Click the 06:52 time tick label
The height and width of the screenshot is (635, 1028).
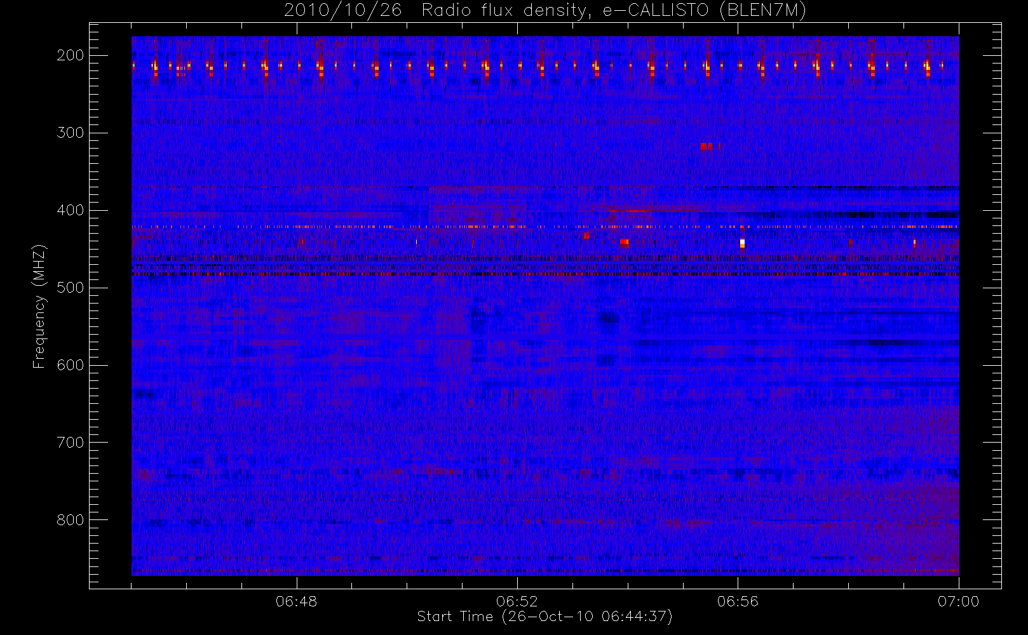click(x=517, y=601)
